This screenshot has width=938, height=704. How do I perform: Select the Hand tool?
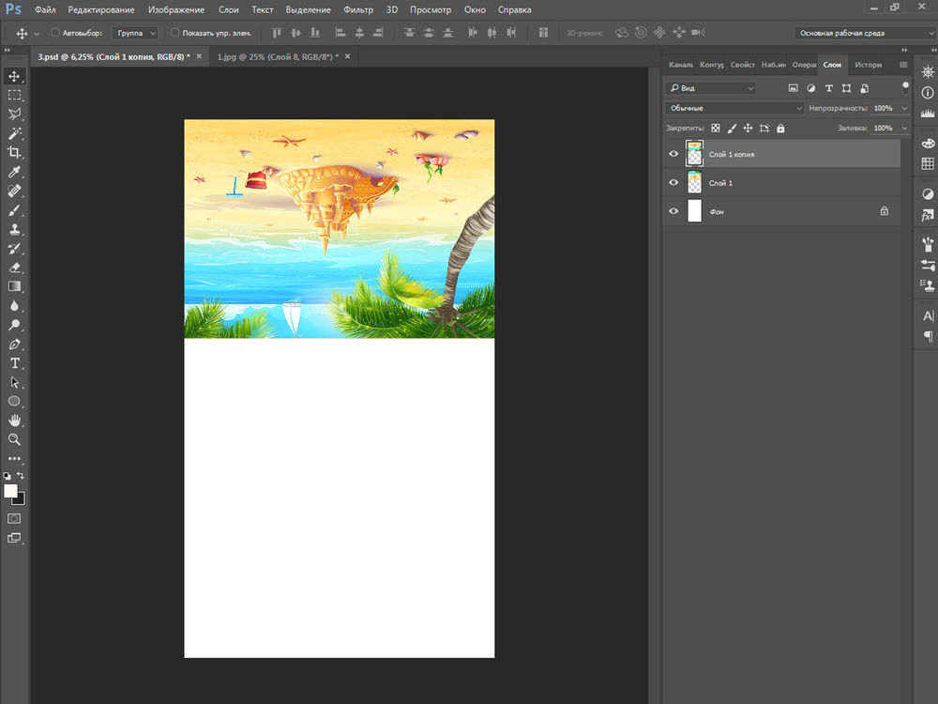tap(14, 421)
